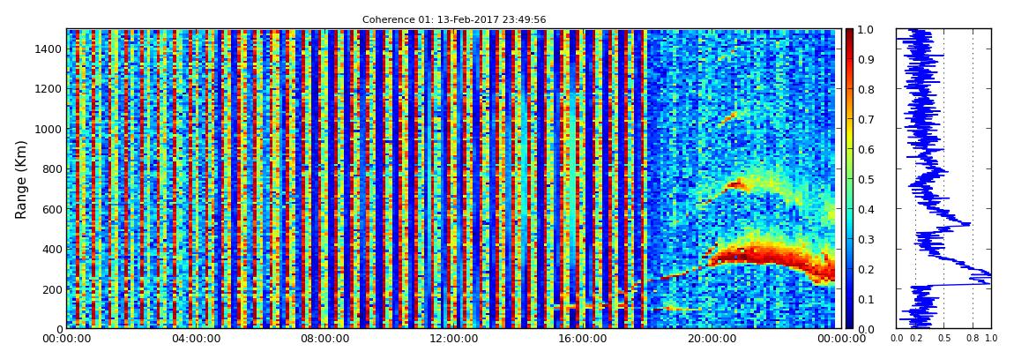Click the colorbar 0.2 tick label

[865, 269]
